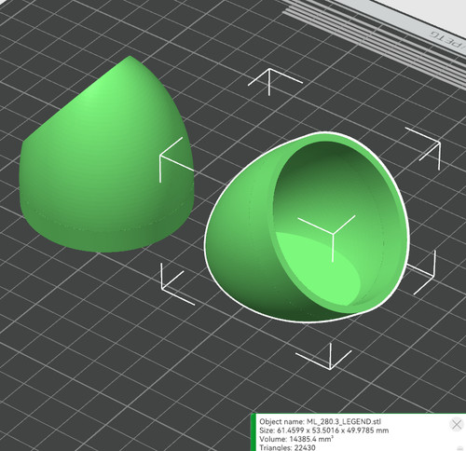Close the object info popup
Image resolution: width=466 pixels, height=451 pixels.
click(457, 424)
